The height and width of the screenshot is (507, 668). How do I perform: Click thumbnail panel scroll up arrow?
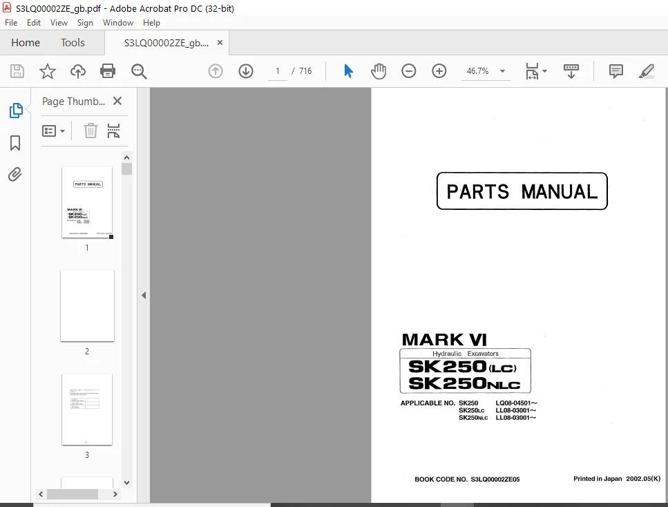[x=126, y=157]
